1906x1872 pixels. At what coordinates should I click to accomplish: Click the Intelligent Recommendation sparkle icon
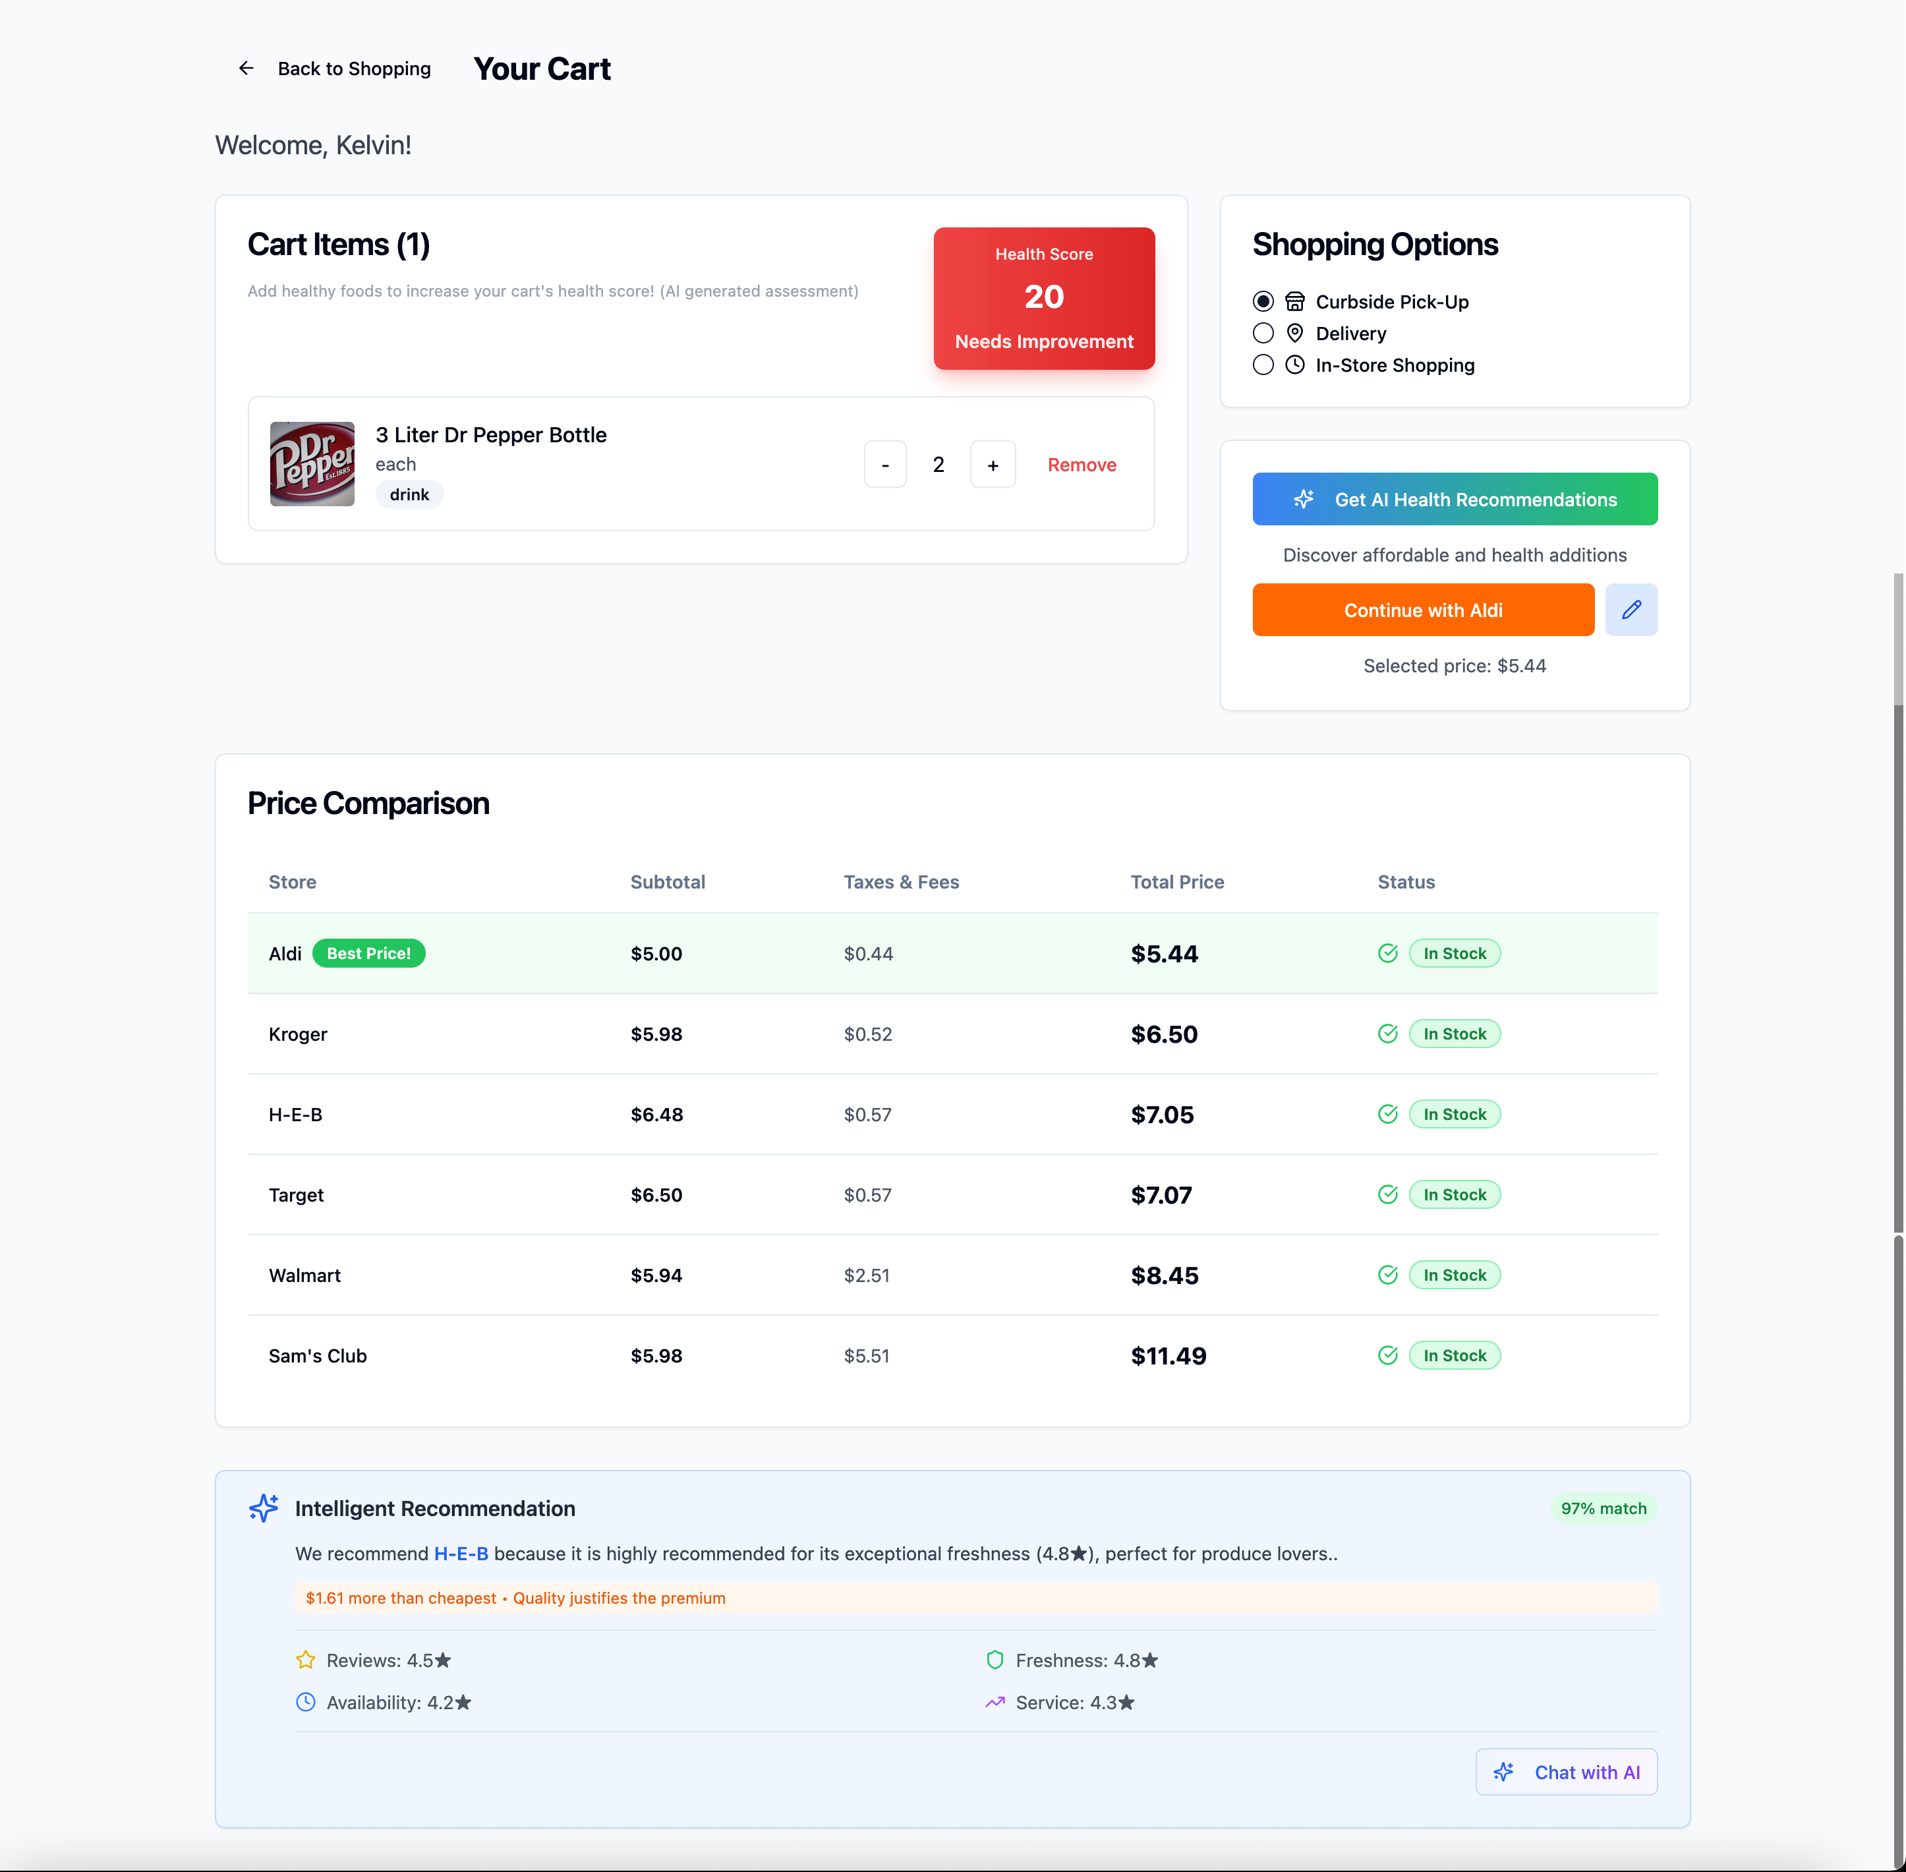264,1508
